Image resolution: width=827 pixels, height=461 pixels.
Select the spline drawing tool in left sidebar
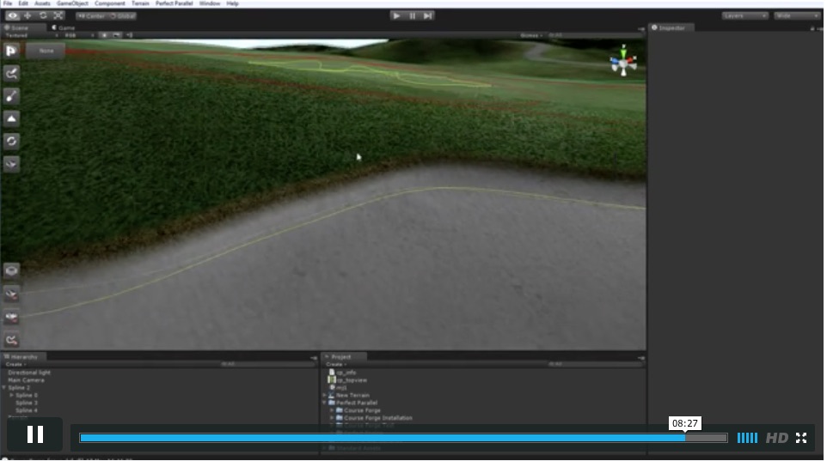(x=12, y=74)
